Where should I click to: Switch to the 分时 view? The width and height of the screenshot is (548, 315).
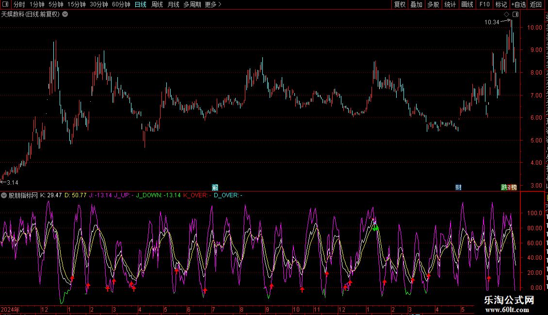(x=19, y=4)
